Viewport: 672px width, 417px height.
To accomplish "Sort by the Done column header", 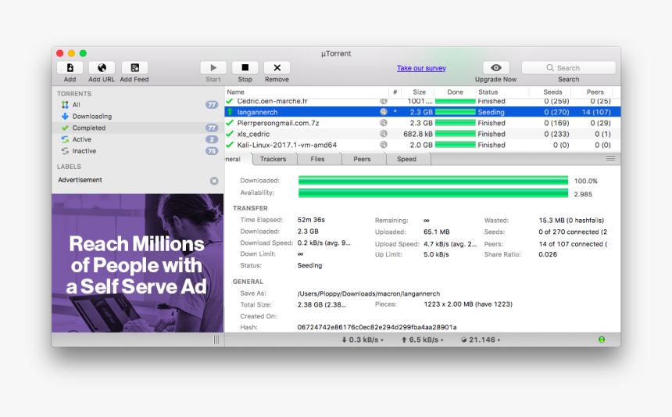I will pos(455,92).
